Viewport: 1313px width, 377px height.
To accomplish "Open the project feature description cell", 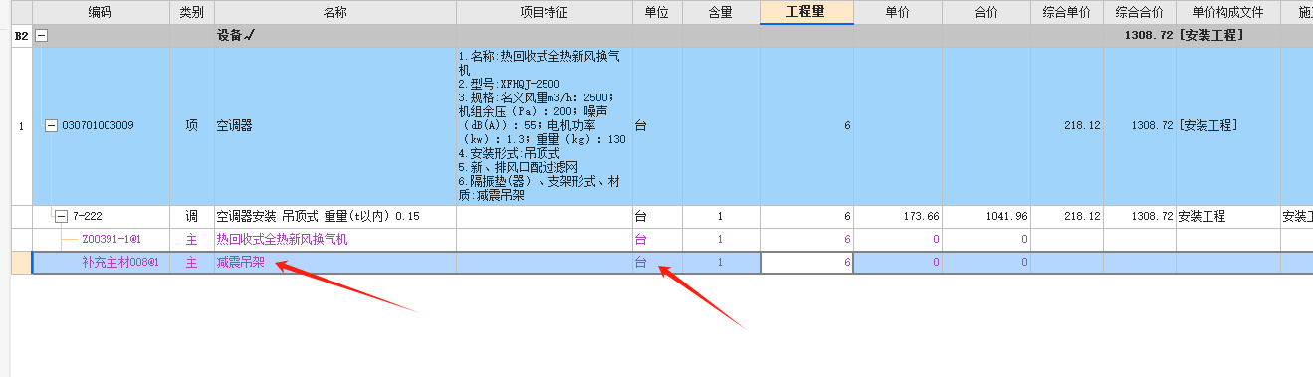I will (x=545, y=126).
